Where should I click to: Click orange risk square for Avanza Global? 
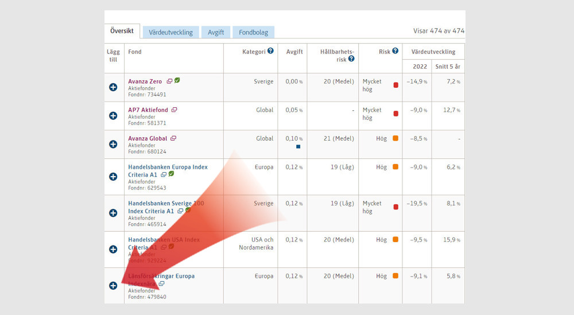click(x=395, y=138)
